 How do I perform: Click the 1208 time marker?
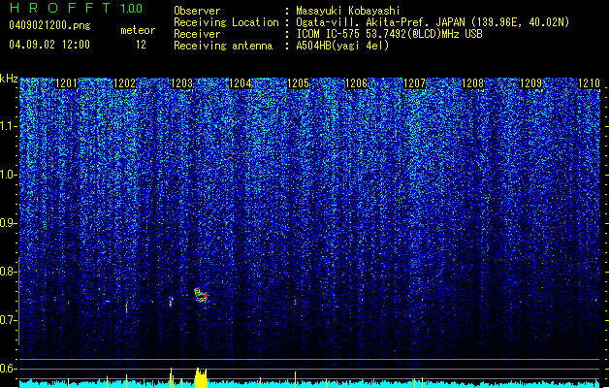[472, 82]
